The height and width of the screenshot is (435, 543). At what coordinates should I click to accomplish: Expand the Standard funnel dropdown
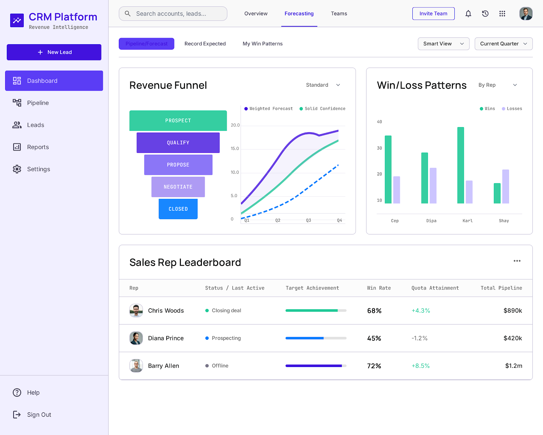[x=323, y=85]
